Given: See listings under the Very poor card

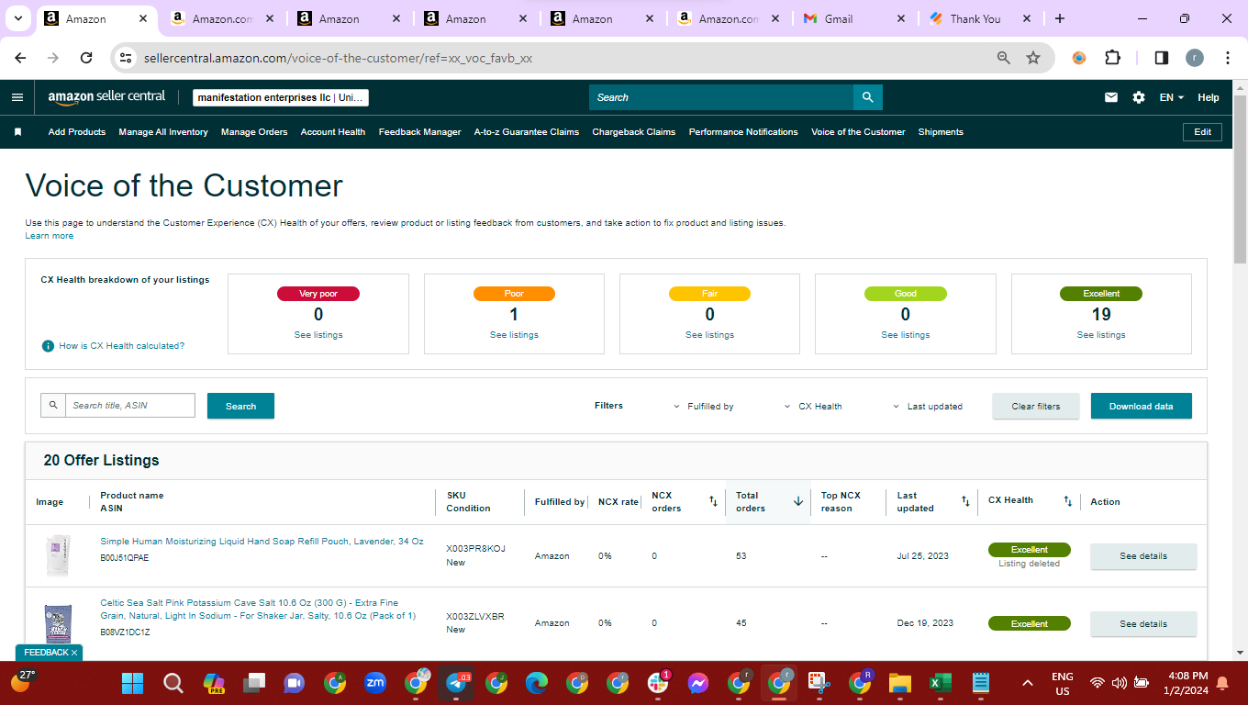Looking at the screenshot, I should click(x=318, y=335).
